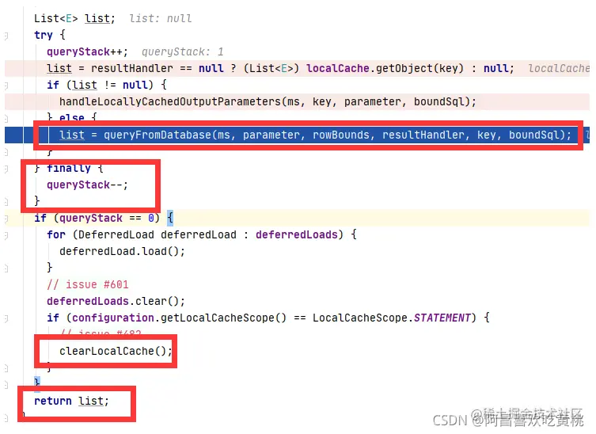Collapse the 'if (list != null)' fold marker
Screen dimensions: 596x434
pos(6,86)
